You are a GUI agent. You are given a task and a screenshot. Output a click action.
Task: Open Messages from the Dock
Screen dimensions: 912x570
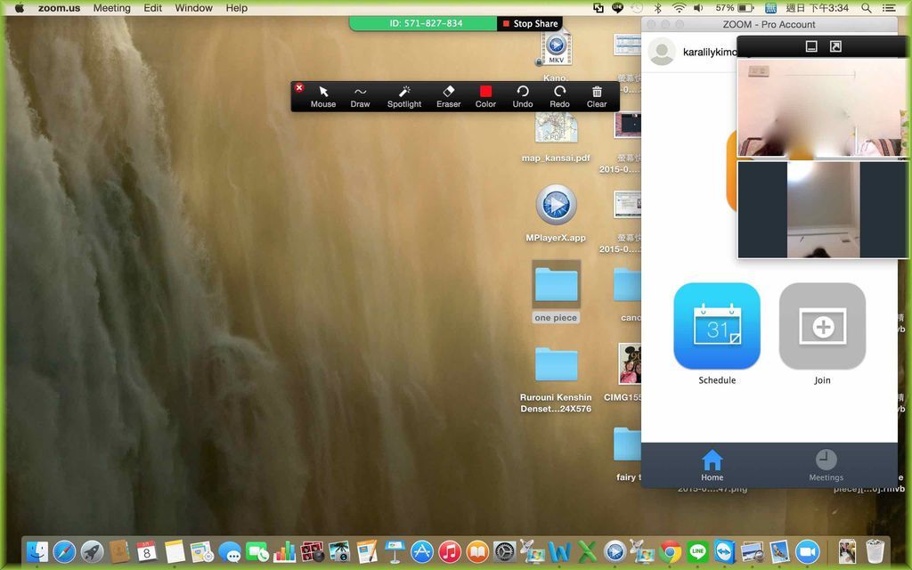230,551
